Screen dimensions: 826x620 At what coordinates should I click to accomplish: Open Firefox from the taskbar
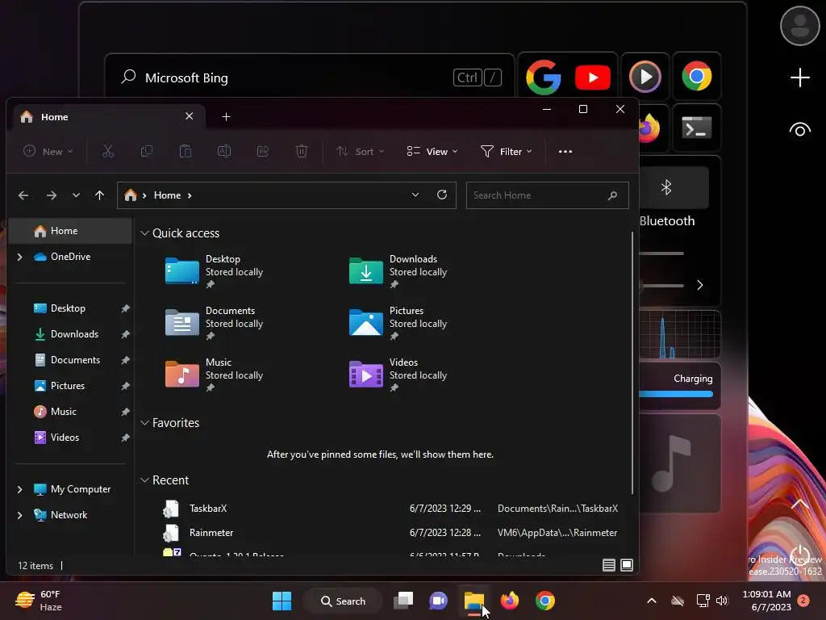click(x=510, y=601)
